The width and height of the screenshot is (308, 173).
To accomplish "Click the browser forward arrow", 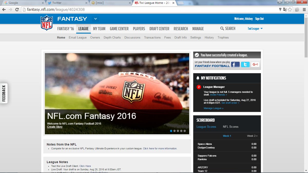I will coord(11,10).
